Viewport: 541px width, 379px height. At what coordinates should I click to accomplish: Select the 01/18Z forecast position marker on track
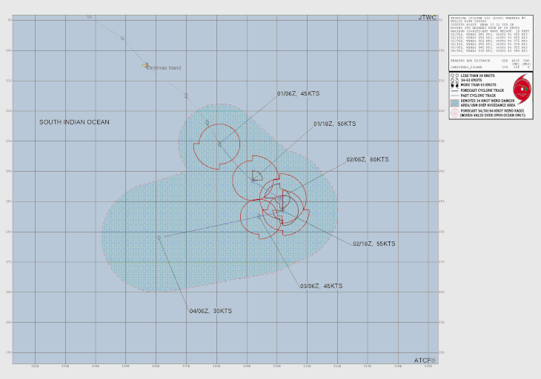click(253, 180)
